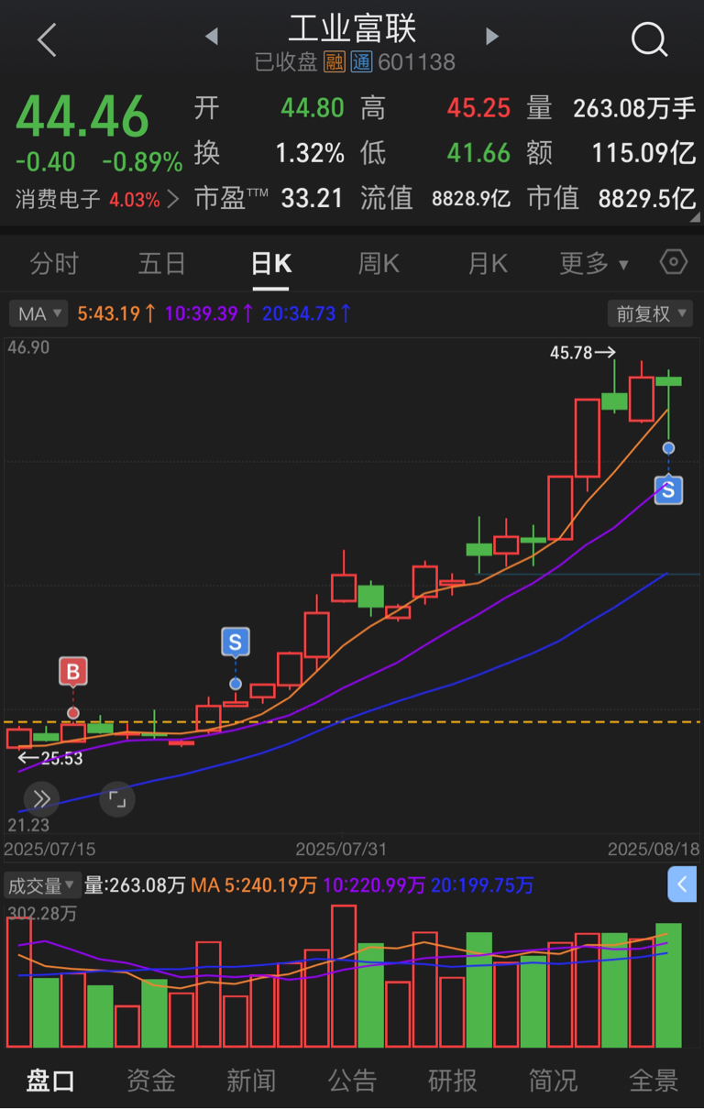The image size is (704, 1109).
Task: Open the 盘口 bottom tab
Action: tap(50, 1081)
